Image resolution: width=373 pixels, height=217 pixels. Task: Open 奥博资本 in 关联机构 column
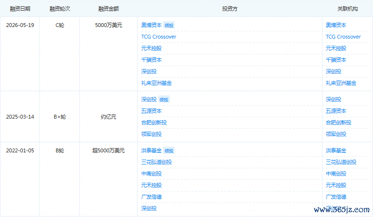[x=336, y=25]
